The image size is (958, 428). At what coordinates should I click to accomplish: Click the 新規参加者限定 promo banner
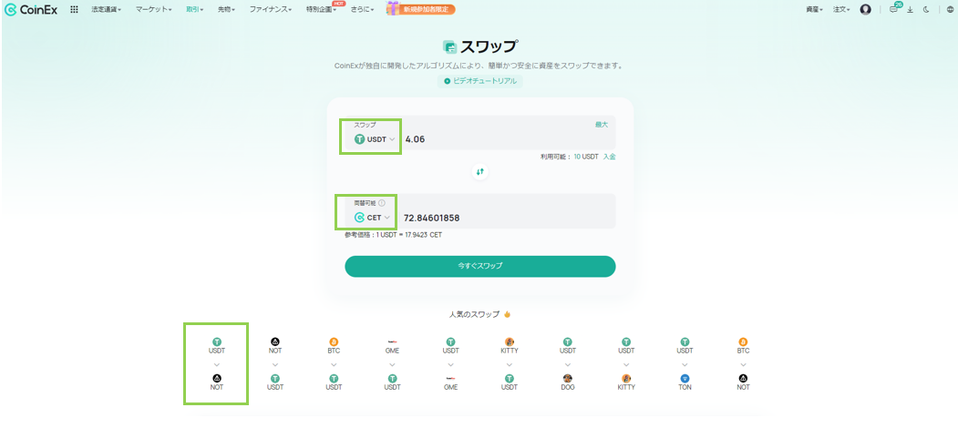pyautogui.click(x=420, y=9)
